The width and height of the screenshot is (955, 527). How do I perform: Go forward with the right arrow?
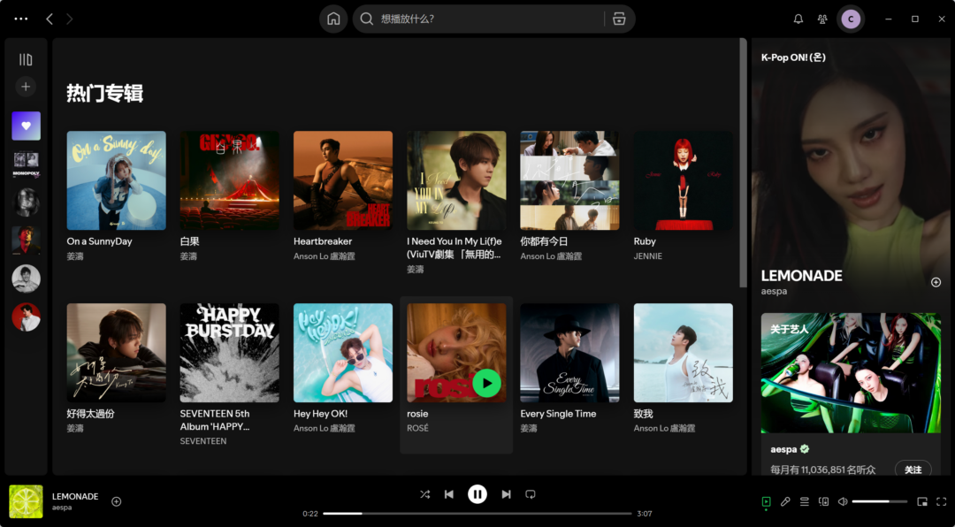pos(70,19)
